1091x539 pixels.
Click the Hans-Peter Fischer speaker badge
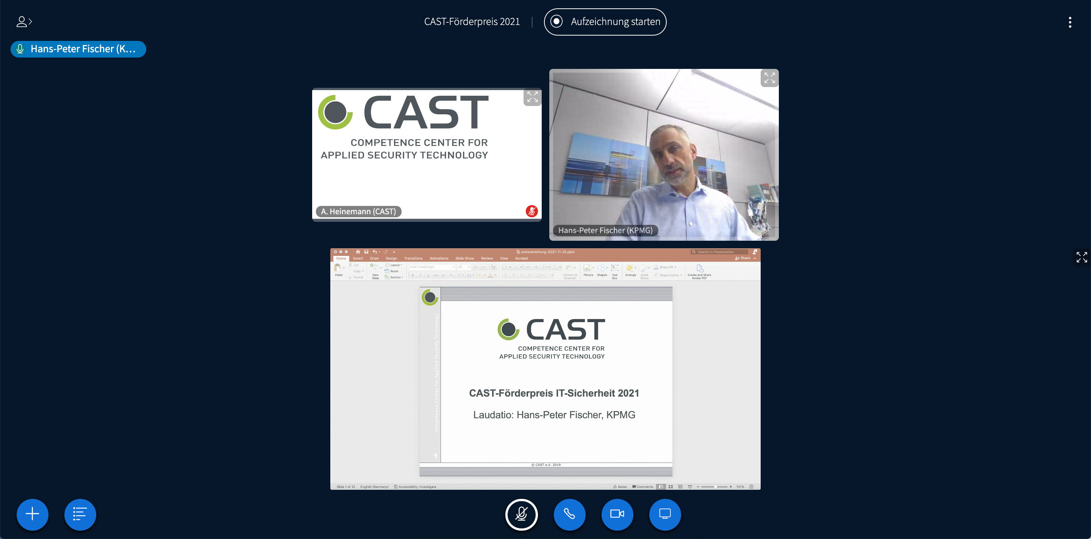[x=78, y=49]
